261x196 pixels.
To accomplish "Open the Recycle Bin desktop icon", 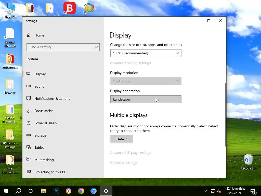I will 248,162.
